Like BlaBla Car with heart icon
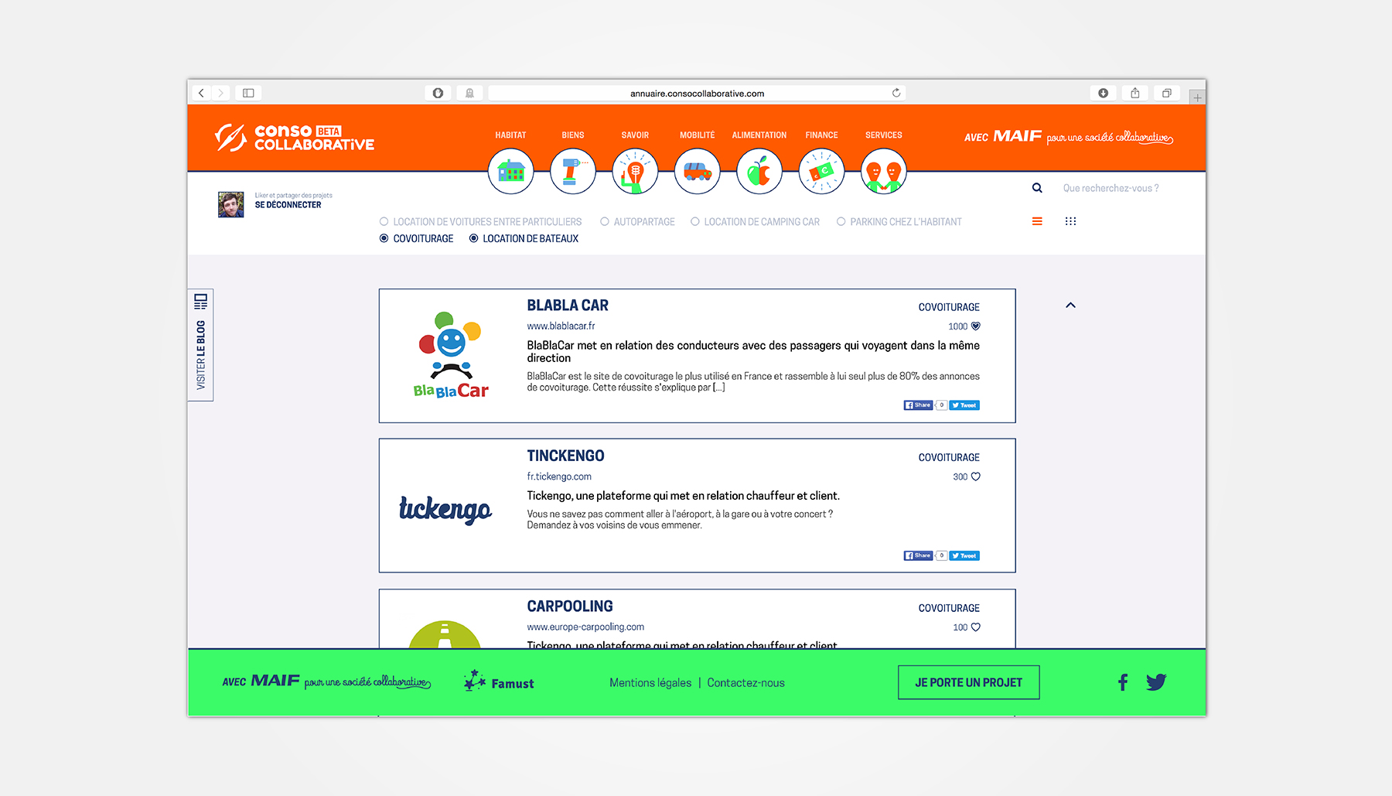The height and width of the screenshot is (796, 1392). tap(976, 326)
